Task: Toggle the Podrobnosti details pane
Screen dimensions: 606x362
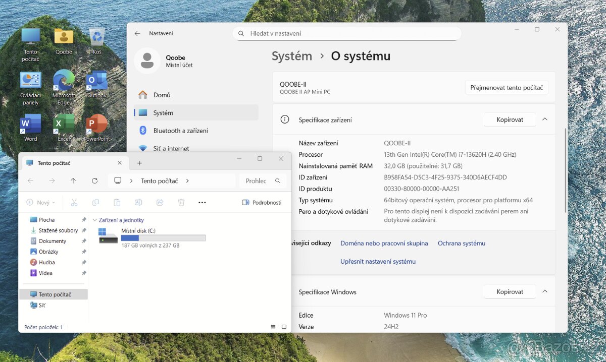Action: (x=262, y=203)
